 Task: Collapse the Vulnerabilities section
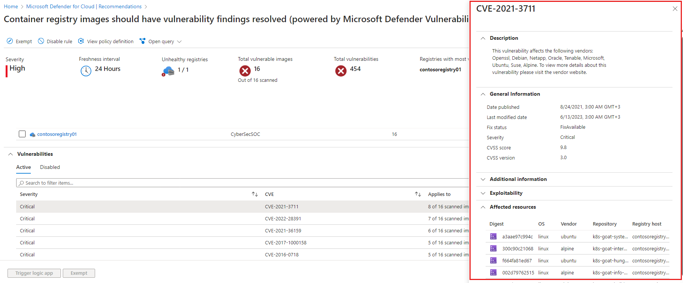point(11,154)
